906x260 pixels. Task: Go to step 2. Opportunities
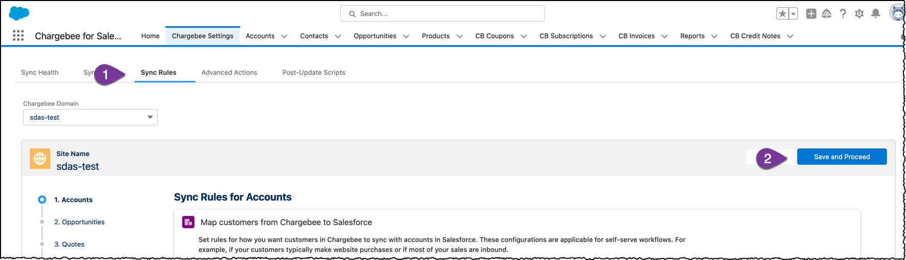(79, 222)
